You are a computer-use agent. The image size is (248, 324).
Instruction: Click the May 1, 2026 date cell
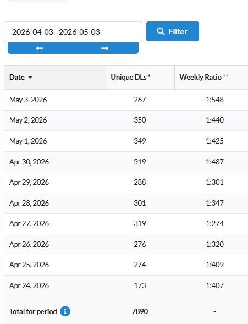[x=28, y=141]
